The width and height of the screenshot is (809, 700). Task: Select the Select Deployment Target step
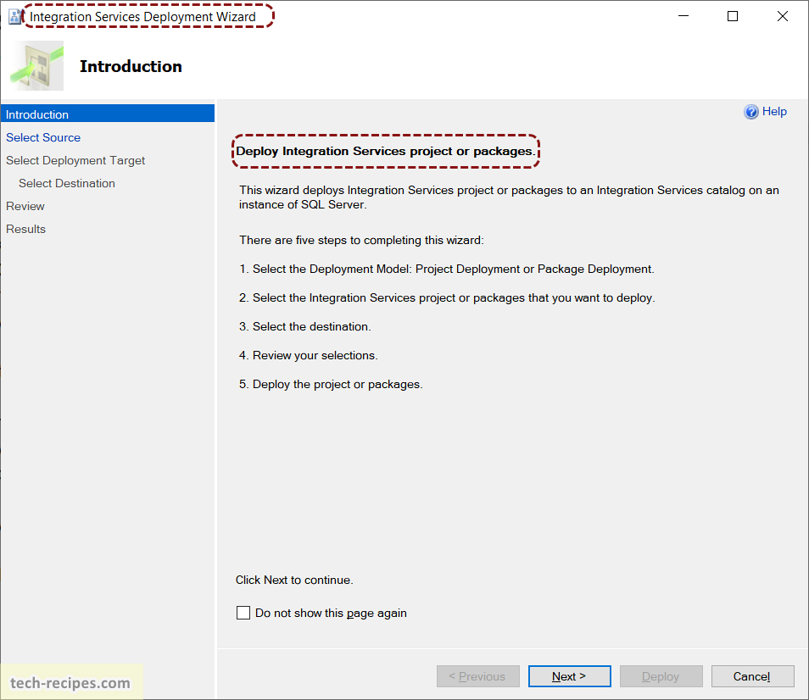click(75, 160)
